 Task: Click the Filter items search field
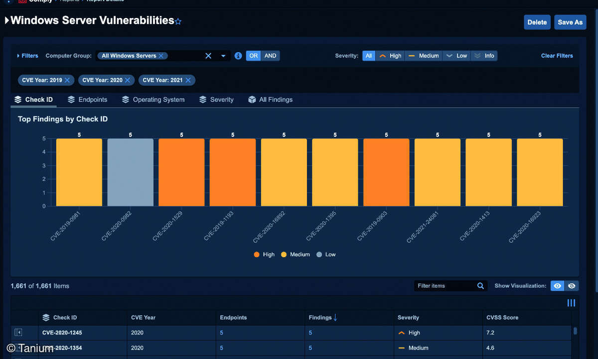click(x=445, y=286)
